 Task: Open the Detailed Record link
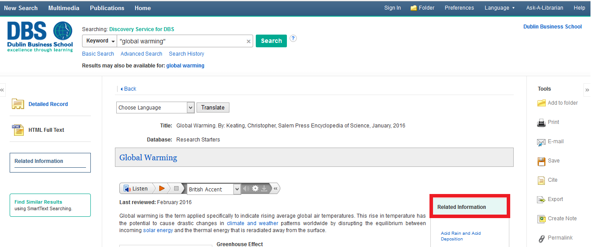[48, 104]
